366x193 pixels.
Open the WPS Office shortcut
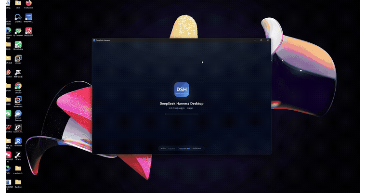[9, 129]
